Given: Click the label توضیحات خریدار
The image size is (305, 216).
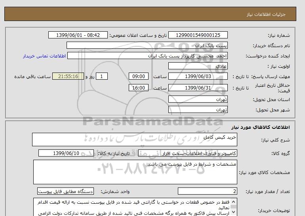Looking at the screenshot, I should pyautogui.click(x=274, y=210).
